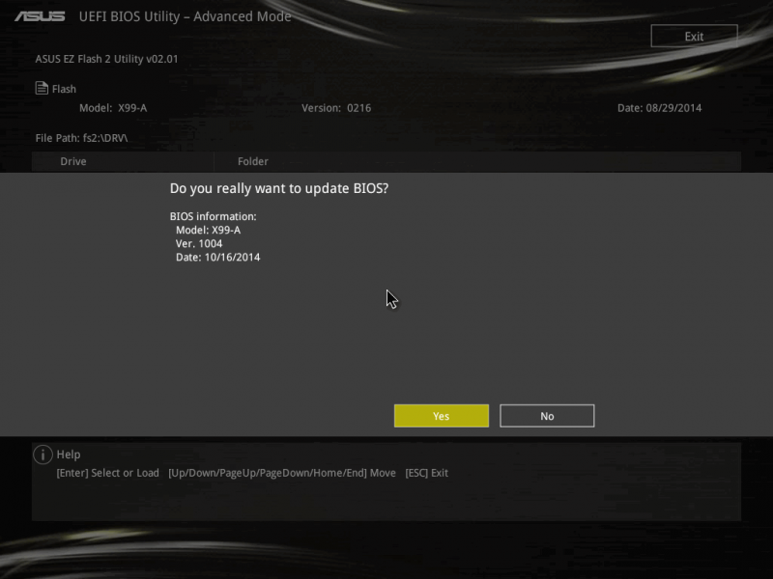Click 'File Path: fs2:\DRV\' text
This screenshot has width=773, height=579.
click(x=81, y=138)
